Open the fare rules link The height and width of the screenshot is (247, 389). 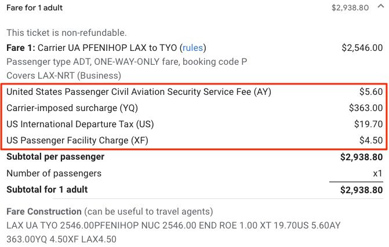point(193,47)
